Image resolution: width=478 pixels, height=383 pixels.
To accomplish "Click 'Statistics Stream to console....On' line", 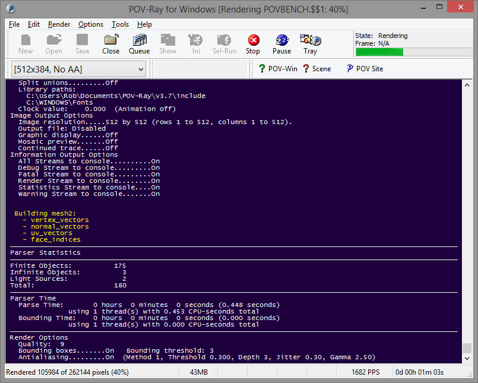I will coord(89,187).
